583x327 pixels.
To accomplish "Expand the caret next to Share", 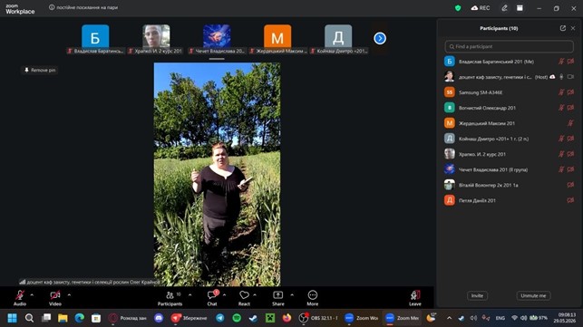I will pyautogui.click(x=292, y=295).
